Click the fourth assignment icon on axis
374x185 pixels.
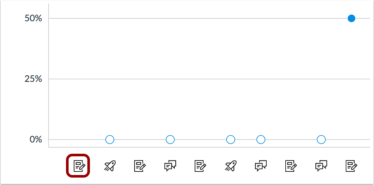tap(291, 166)
